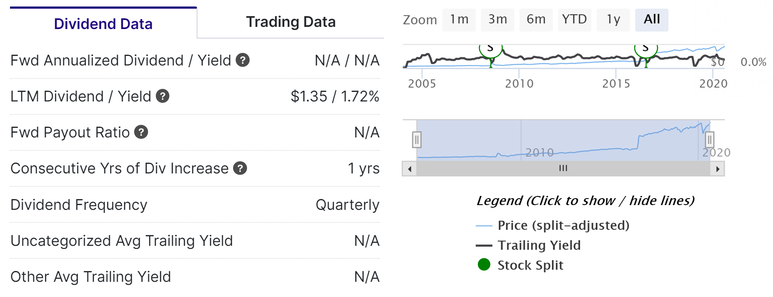Zoom chart to 6m

(536, 20)
